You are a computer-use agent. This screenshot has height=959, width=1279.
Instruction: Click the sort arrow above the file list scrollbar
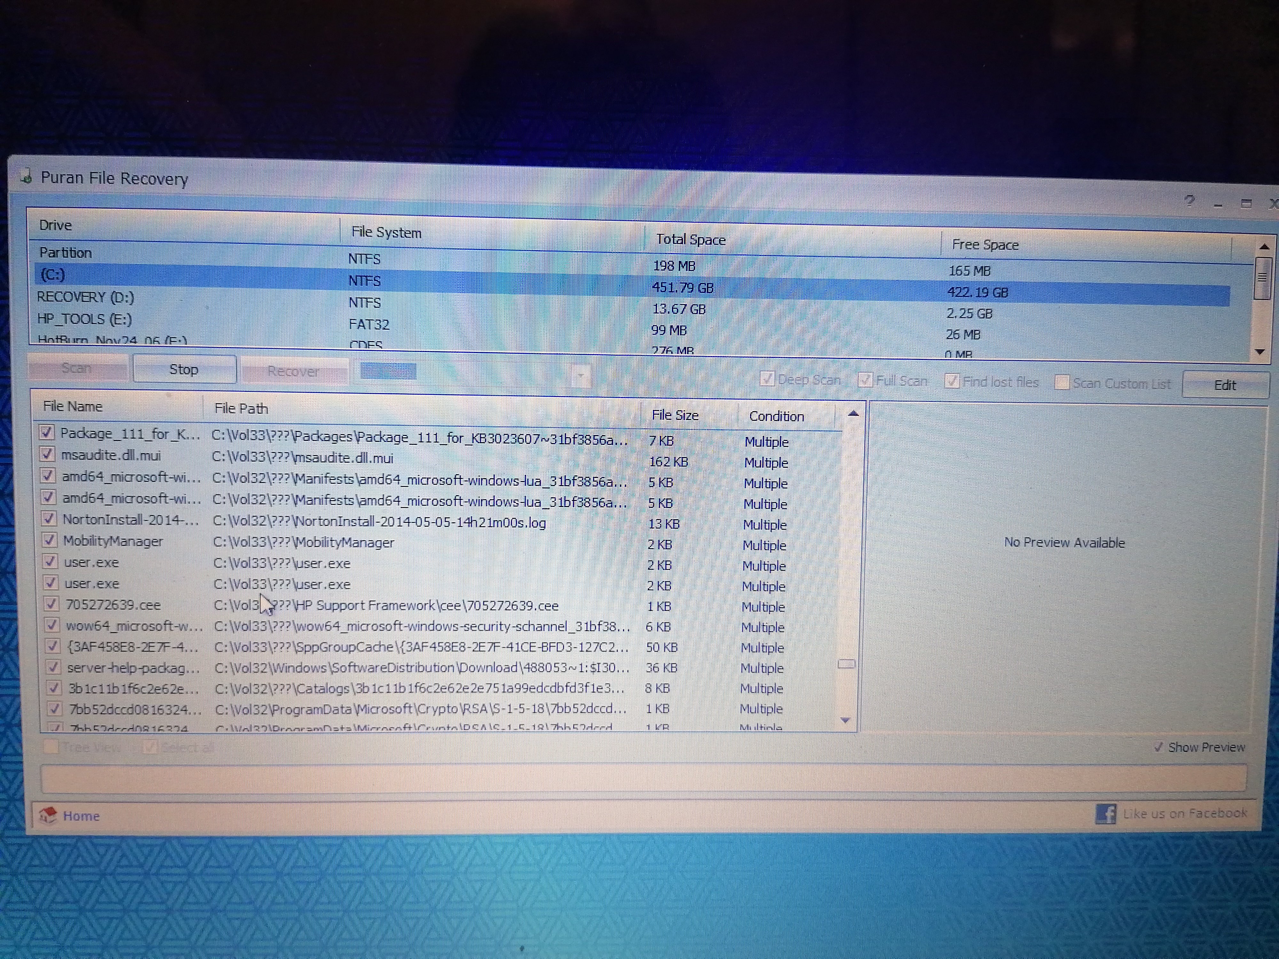853,414
